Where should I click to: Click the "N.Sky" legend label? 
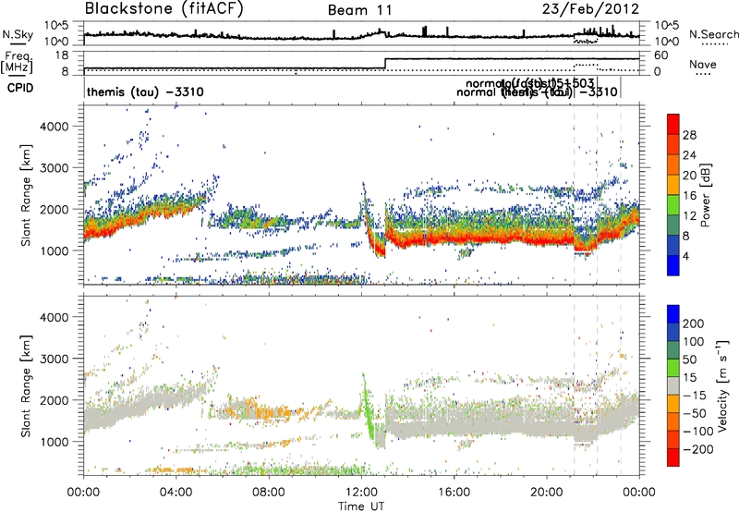tap(18, 34)
